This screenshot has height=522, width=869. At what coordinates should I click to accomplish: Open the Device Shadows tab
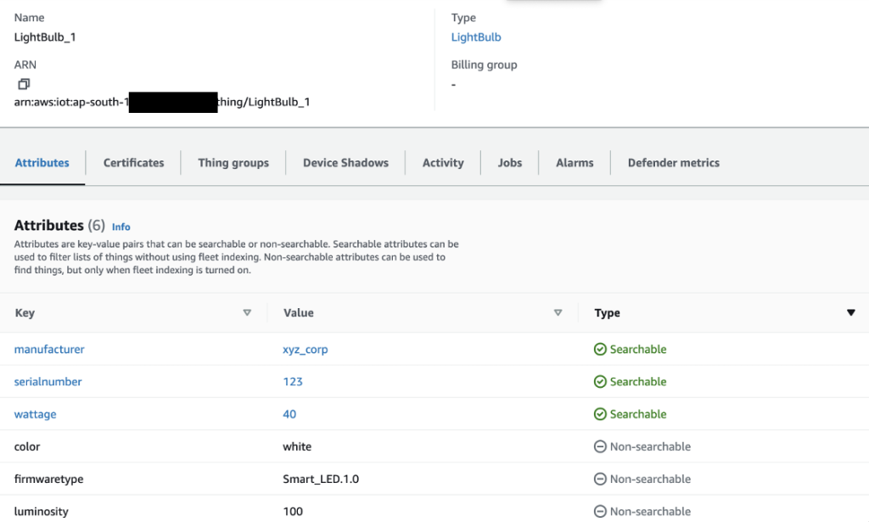click(345, 162)
